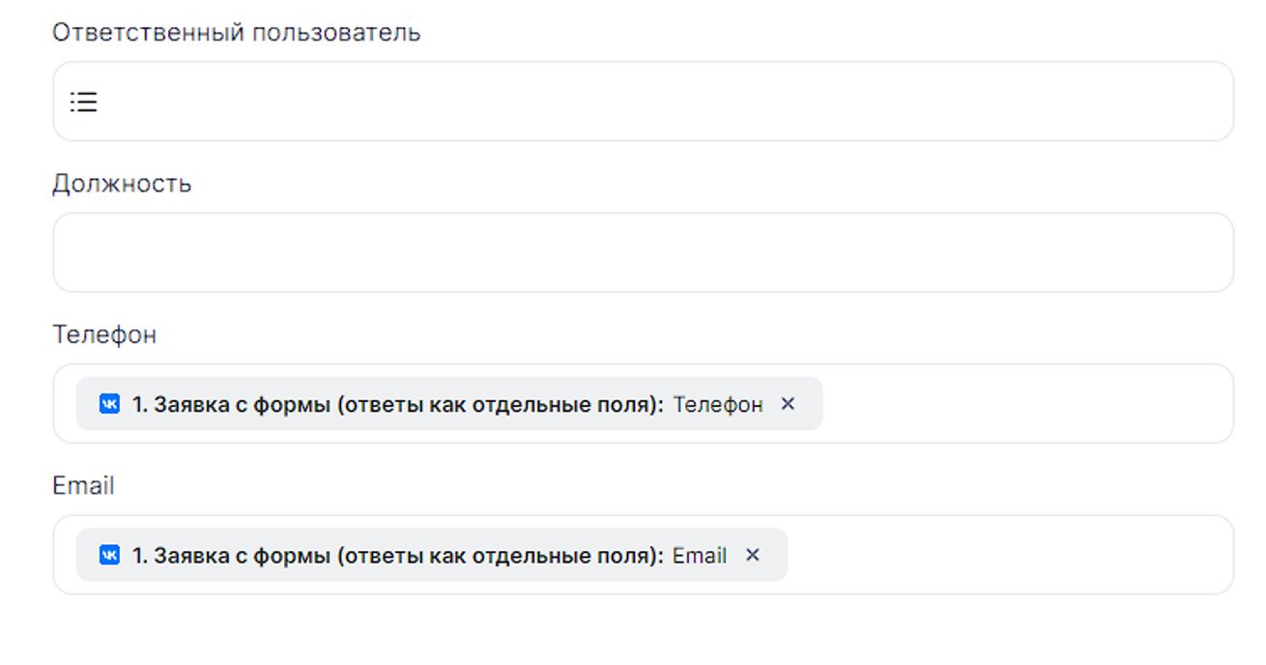Click the Телефон label above the field

[x=104, y=334]
